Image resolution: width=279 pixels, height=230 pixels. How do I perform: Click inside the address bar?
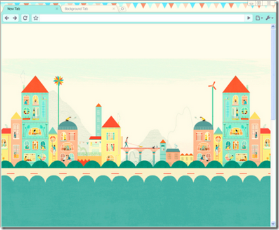(x=142, y=18)
